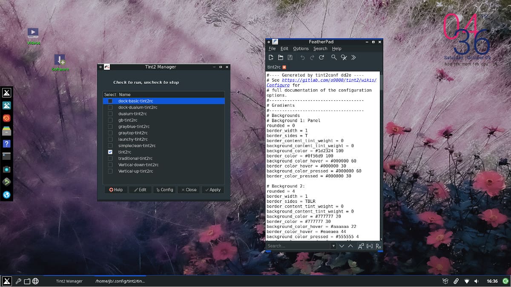
Task: Open the magnifier Find tool in FeatherPad
Action: [x=334, y=57]
